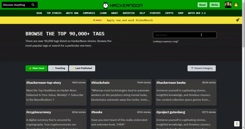Open the #hackernoon books tag
245x129 pixels.
pos(171,83)
